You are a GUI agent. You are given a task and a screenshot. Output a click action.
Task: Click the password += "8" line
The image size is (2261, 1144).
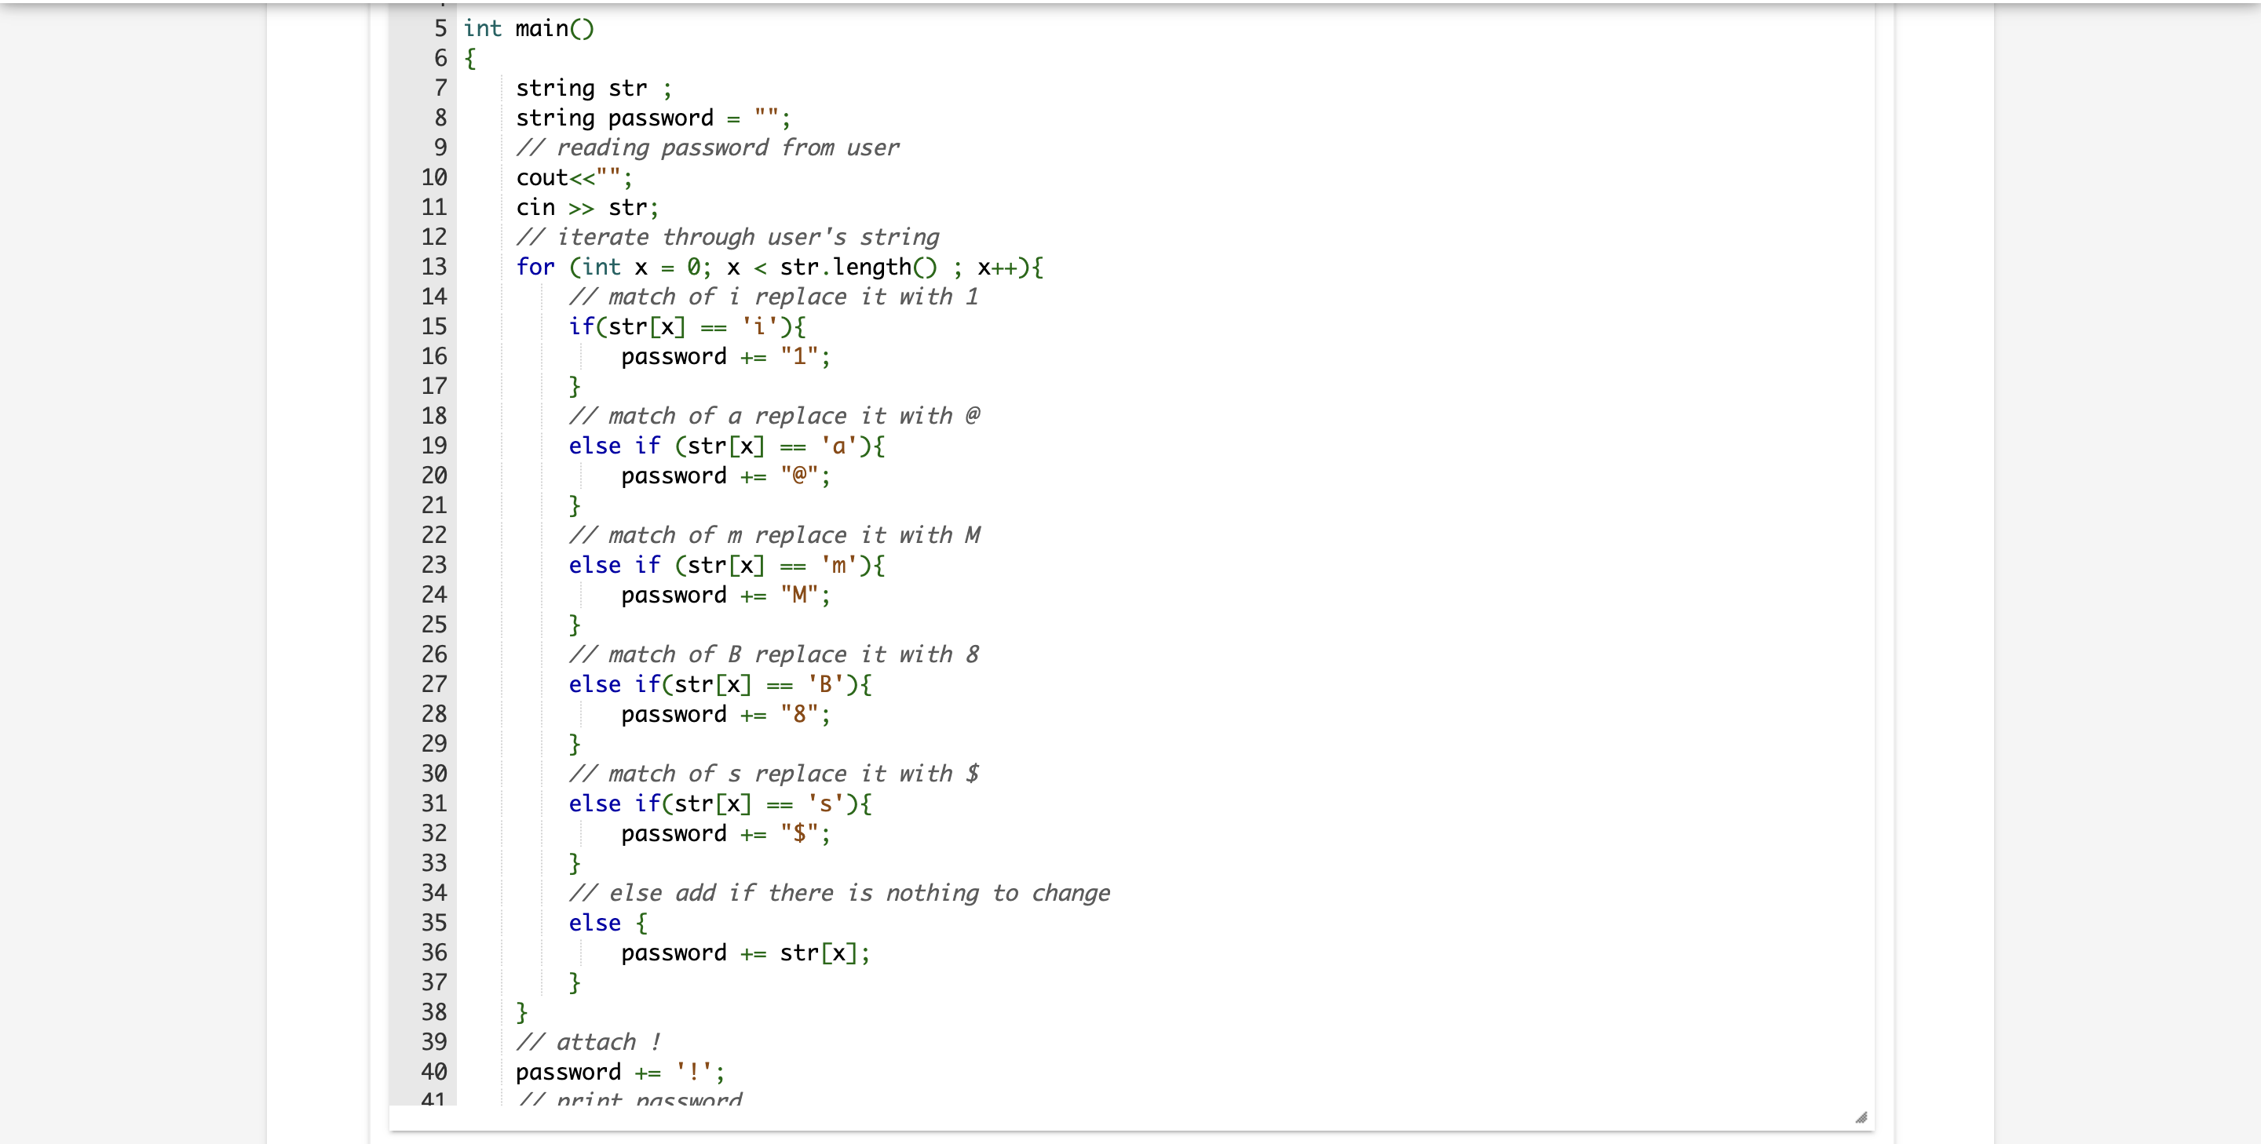(x=725, y=715)
